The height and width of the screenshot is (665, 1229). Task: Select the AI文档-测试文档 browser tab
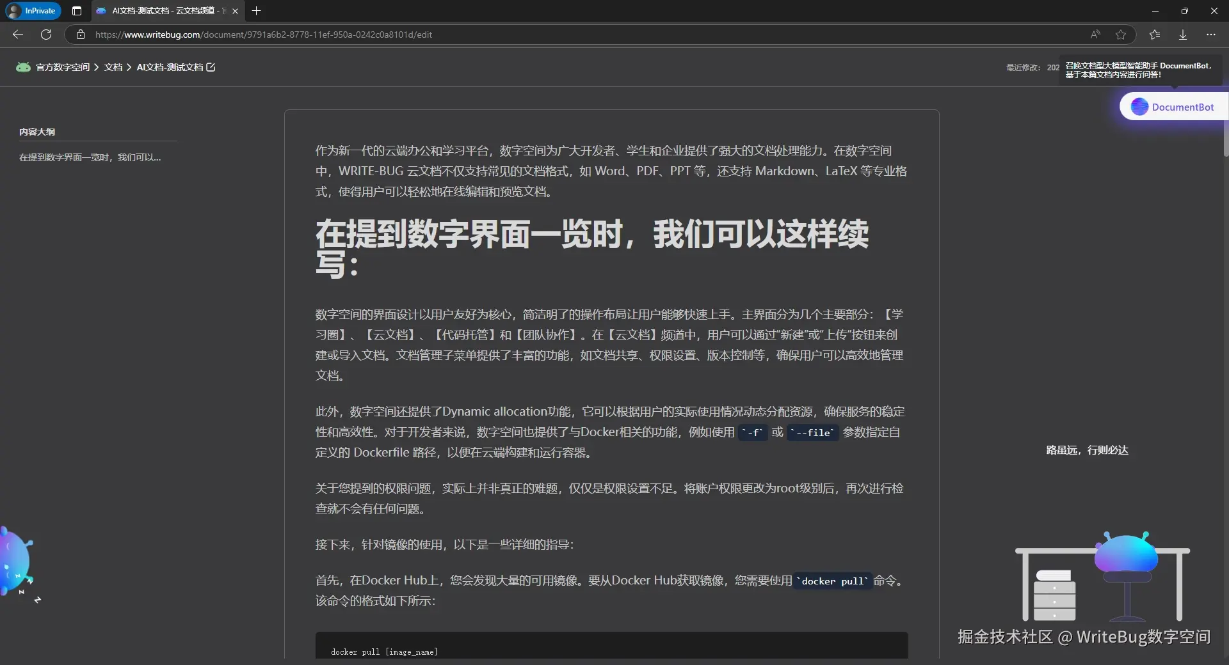coord(160,11)
